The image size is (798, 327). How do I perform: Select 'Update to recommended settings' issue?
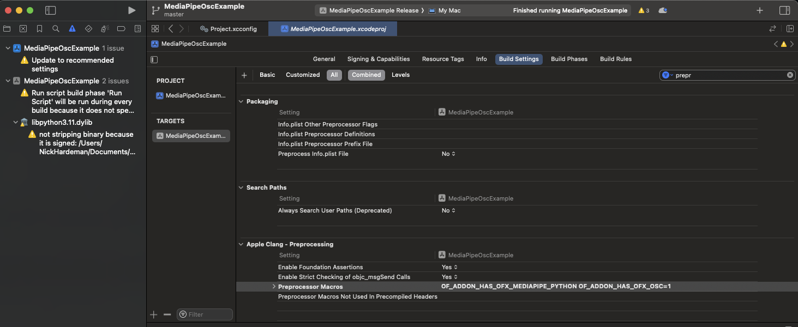click(73, 65)
